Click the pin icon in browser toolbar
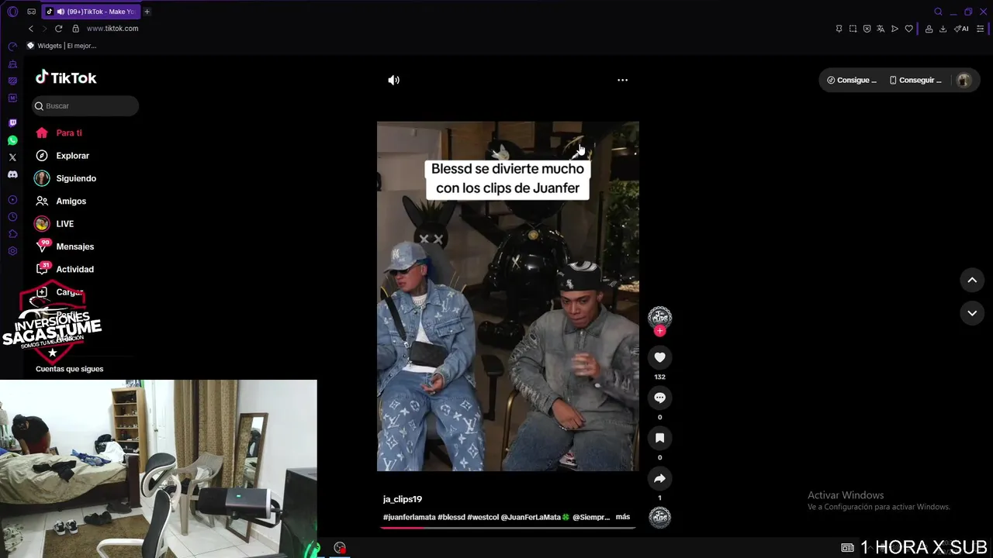Image resolution: width=993 pixels, height=558 pixels. click(839, 29)
